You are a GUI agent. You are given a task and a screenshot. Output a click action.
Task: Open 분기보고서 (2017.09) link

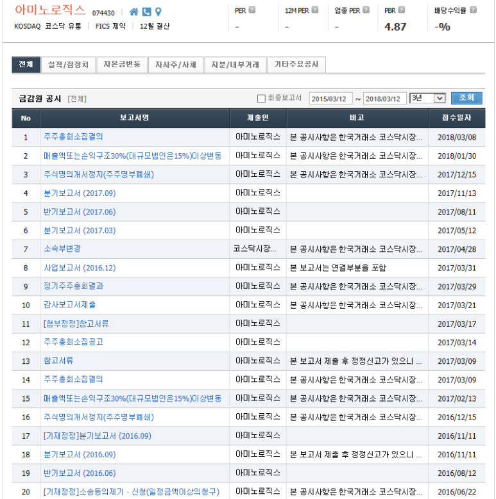(x=80, y=193)
